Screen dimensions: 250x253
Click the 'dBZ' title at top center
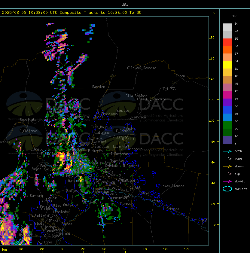click(x=125, y=4)
